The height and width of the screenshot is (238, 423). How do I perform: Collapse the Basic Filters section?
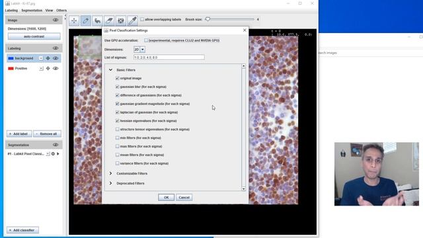pos(110,70)
